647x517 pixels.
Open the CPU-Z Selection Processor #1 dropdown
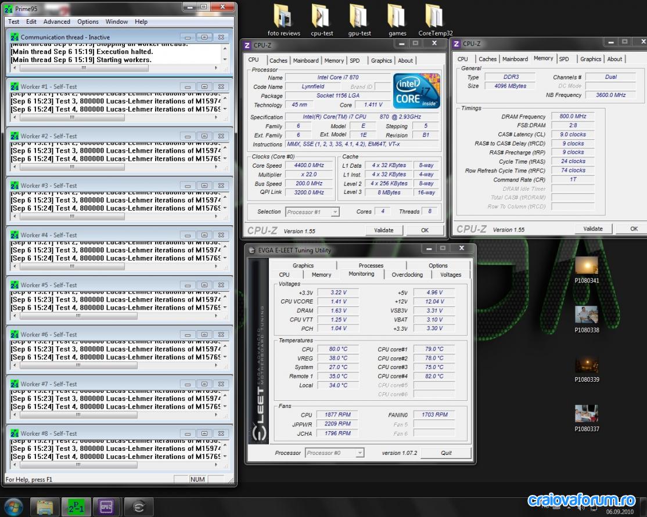(x=312, y=212)
